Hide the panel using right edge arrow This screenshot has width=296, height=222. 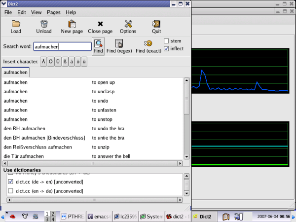294,217
